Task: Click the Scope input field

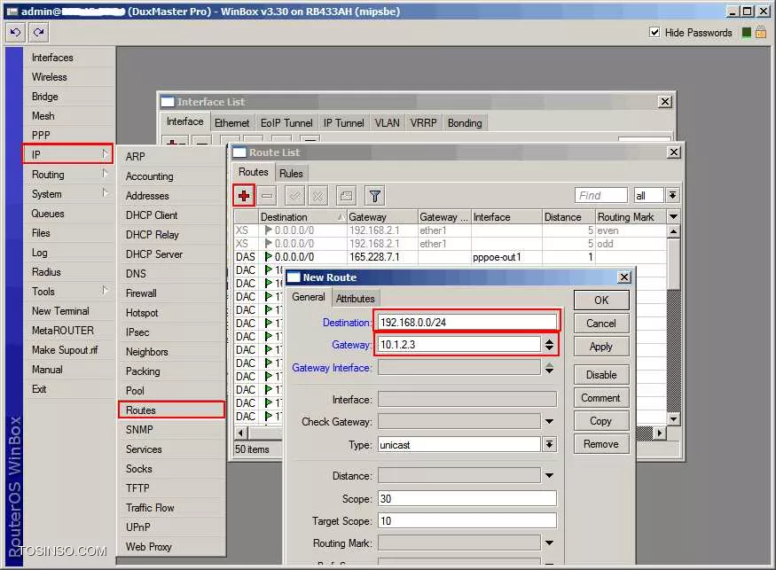Action: (467, 498)
